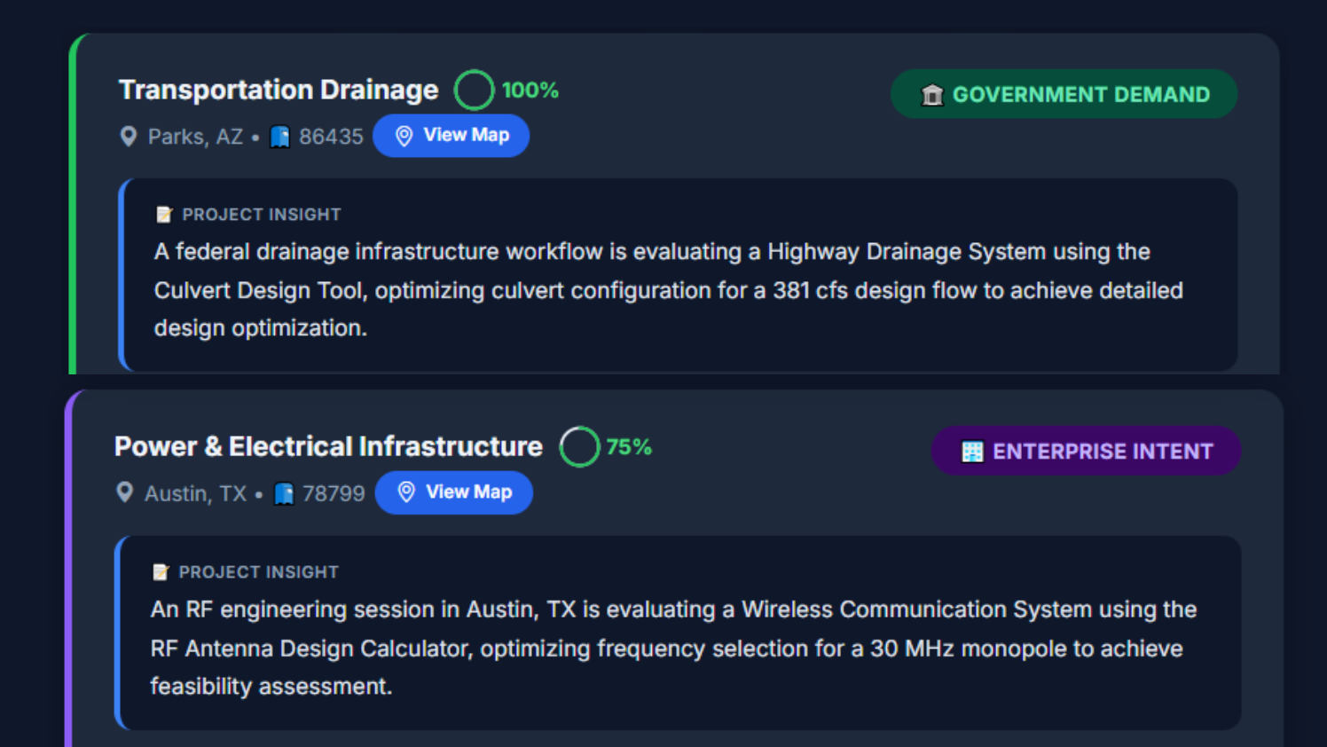
Task: Click the zip code icon next to 78799
Action: click(284, 493)
